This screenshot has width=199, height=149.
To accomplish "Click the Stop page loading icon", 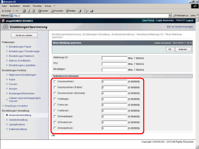I will coord(24,11).
